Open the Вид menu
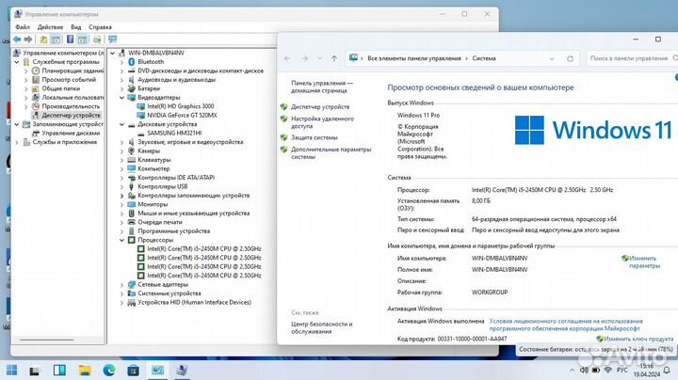This screenshot has height=380, width=678. click(x=76, y=26)
